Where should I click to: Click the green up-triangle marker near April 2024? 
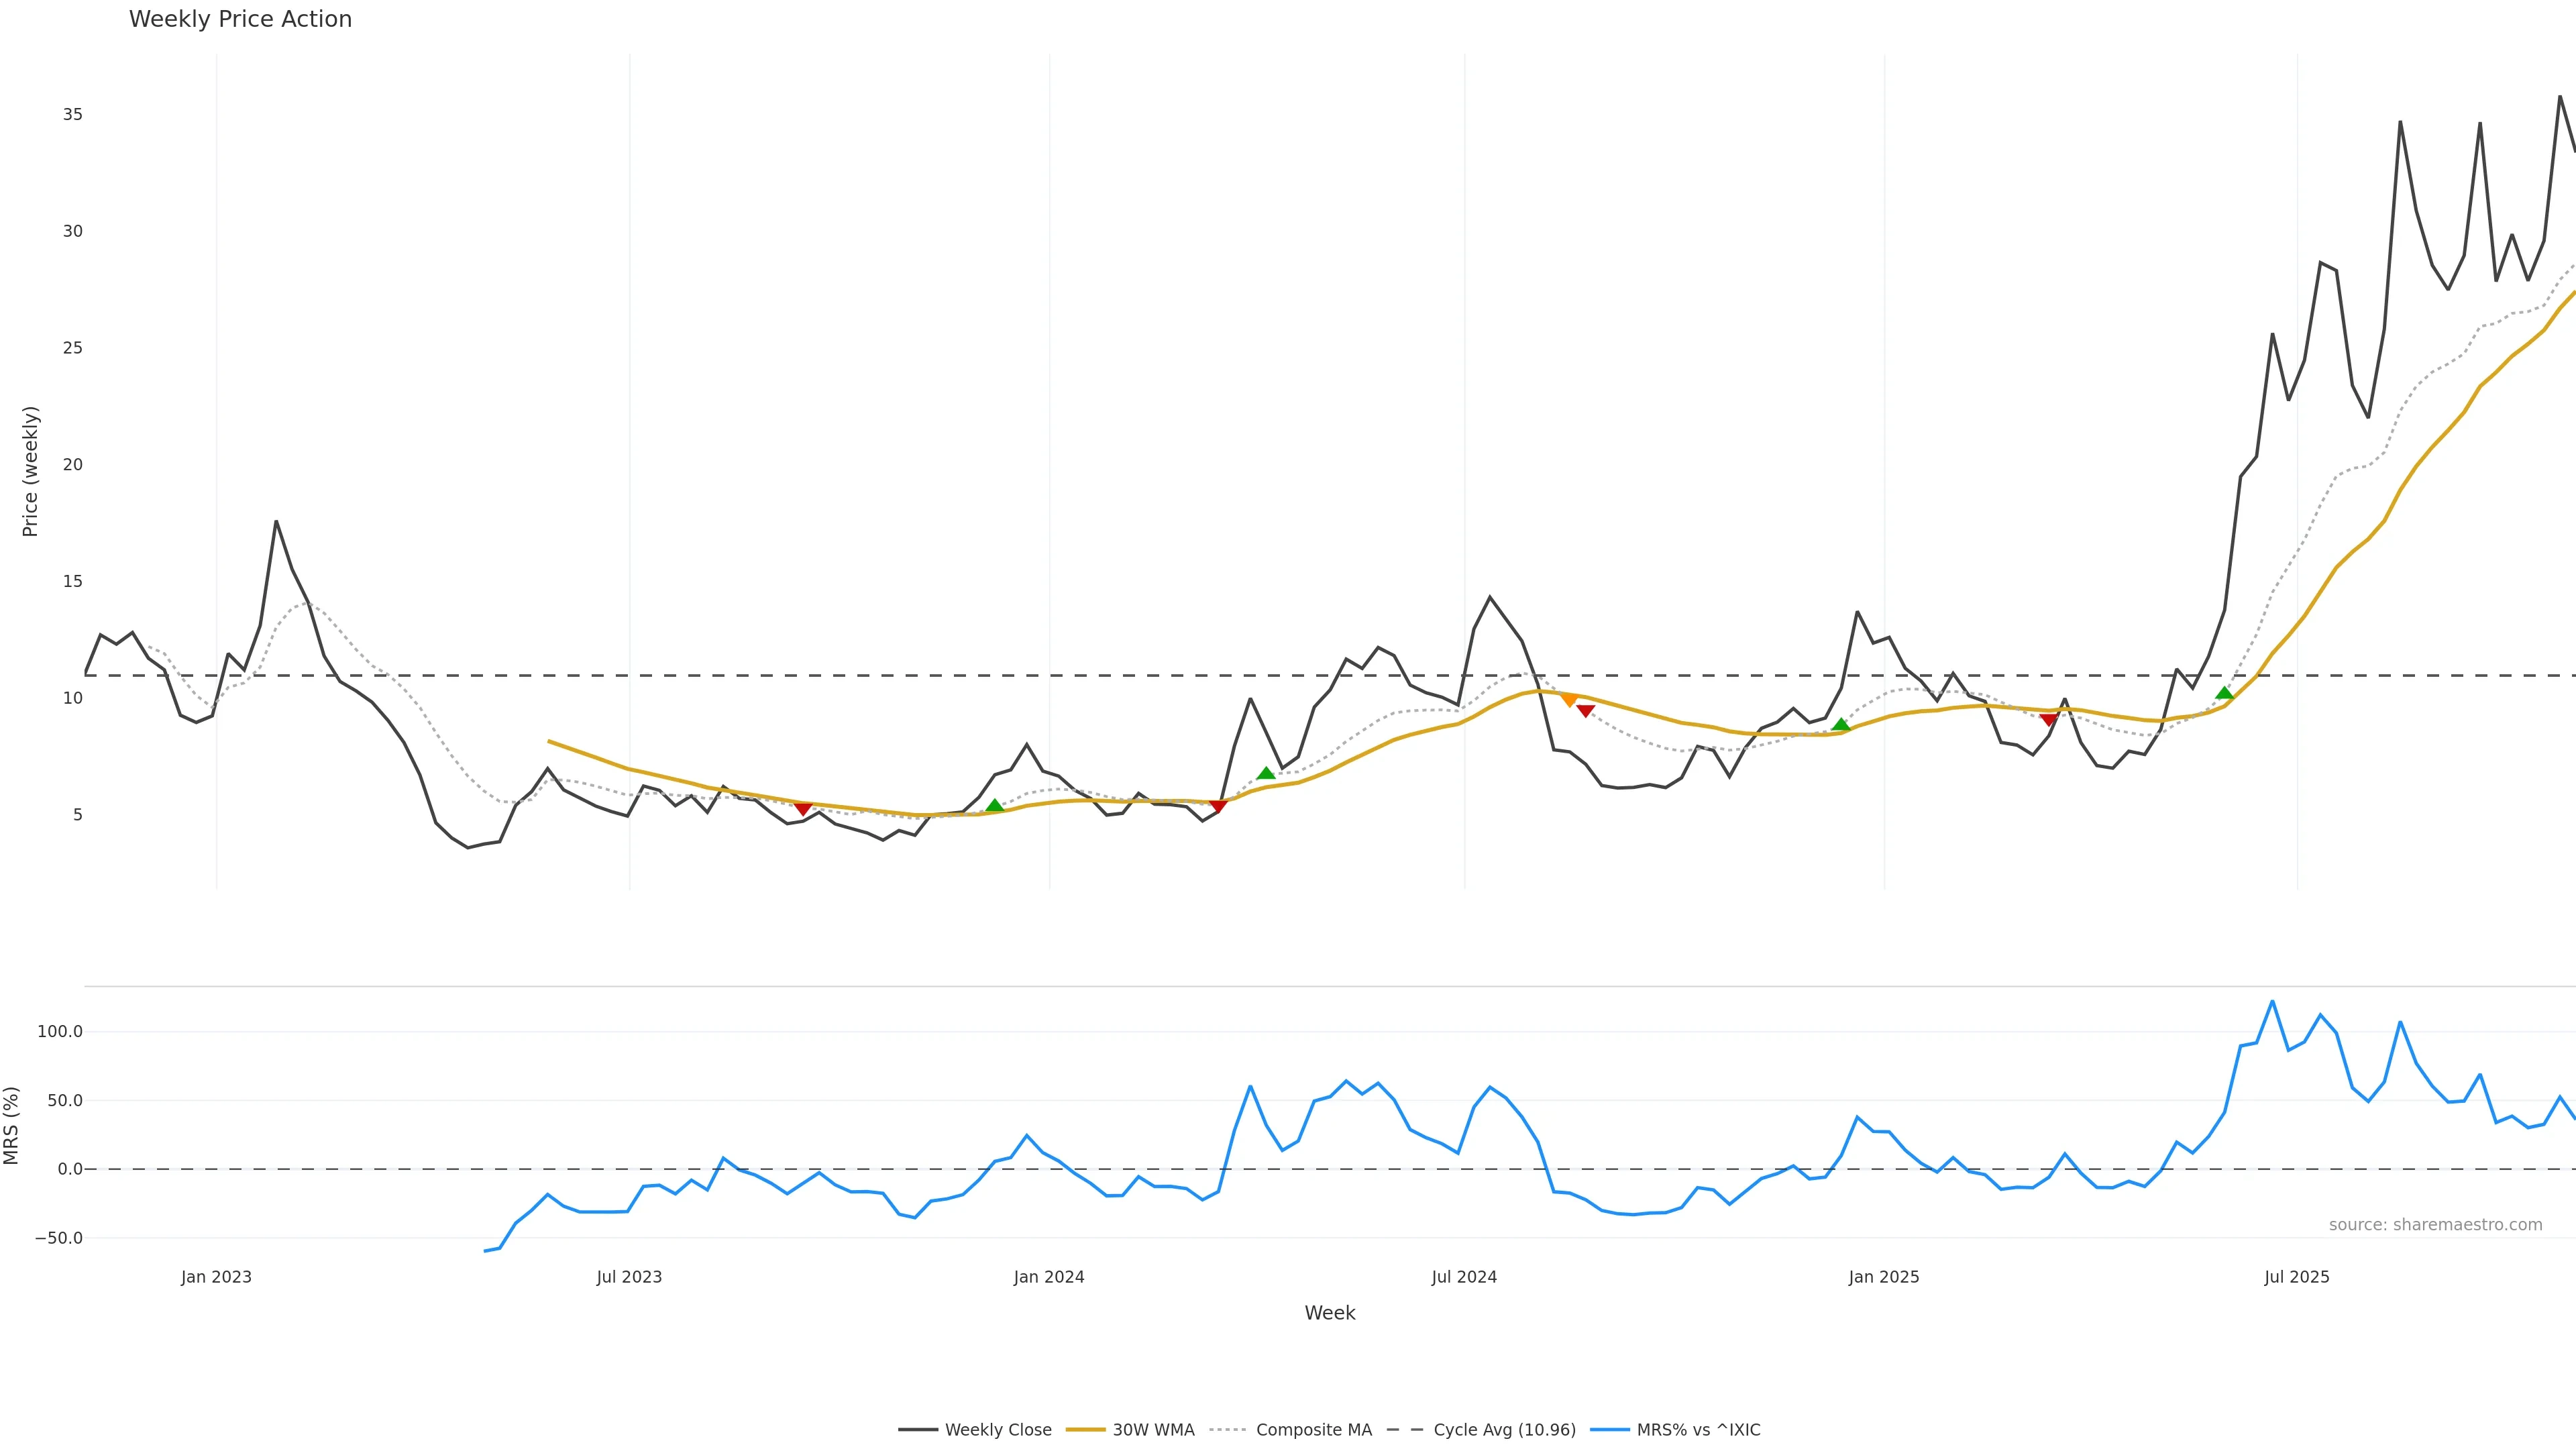(x=1266, y=773)
